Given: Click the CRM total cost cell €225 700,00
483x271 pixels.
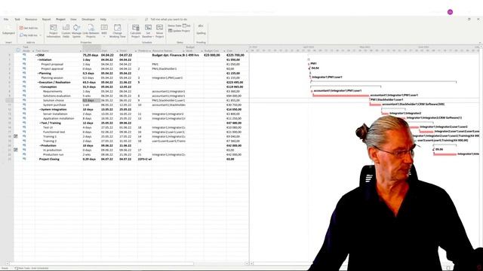Looking at the screenshot, I should pyautogui.click(x=235, y=55).
